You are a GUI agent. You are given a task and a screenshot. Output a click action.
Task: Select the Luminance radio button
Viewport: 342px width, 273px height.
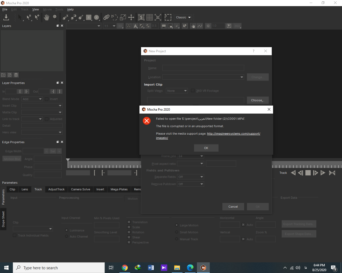[67, 230]
